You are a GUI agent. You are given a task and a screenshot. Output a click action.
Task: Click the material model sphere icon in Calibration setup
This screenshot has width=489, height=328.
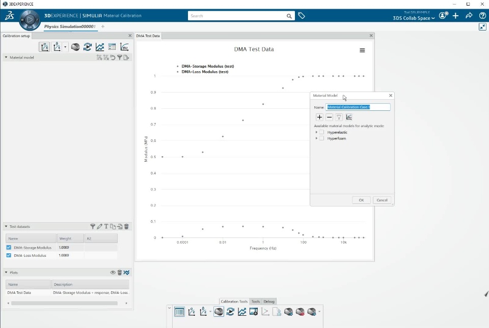click(x=75, y=47)
